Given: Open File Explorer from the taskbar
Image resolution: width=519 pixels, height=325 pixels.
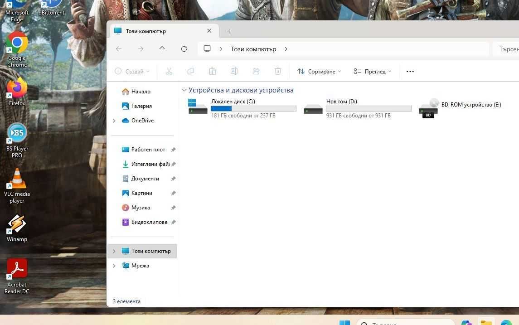Looking at the screenshot, I should point(486,323).
